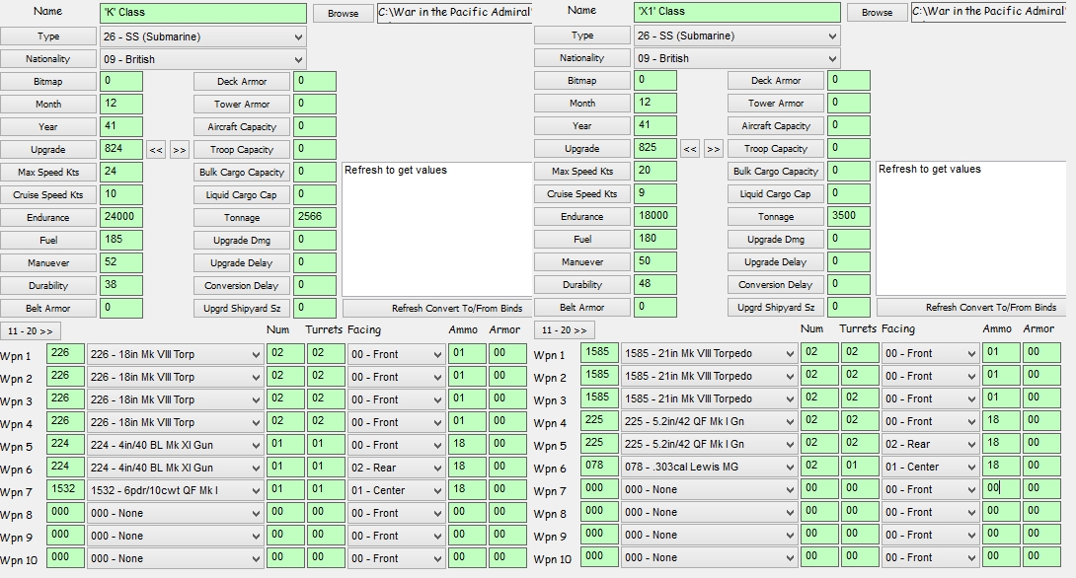Viewport: 1076px width, 578px height.
Task: Open Nationality dropdown for 'K' Class
Action: point(203,59)
